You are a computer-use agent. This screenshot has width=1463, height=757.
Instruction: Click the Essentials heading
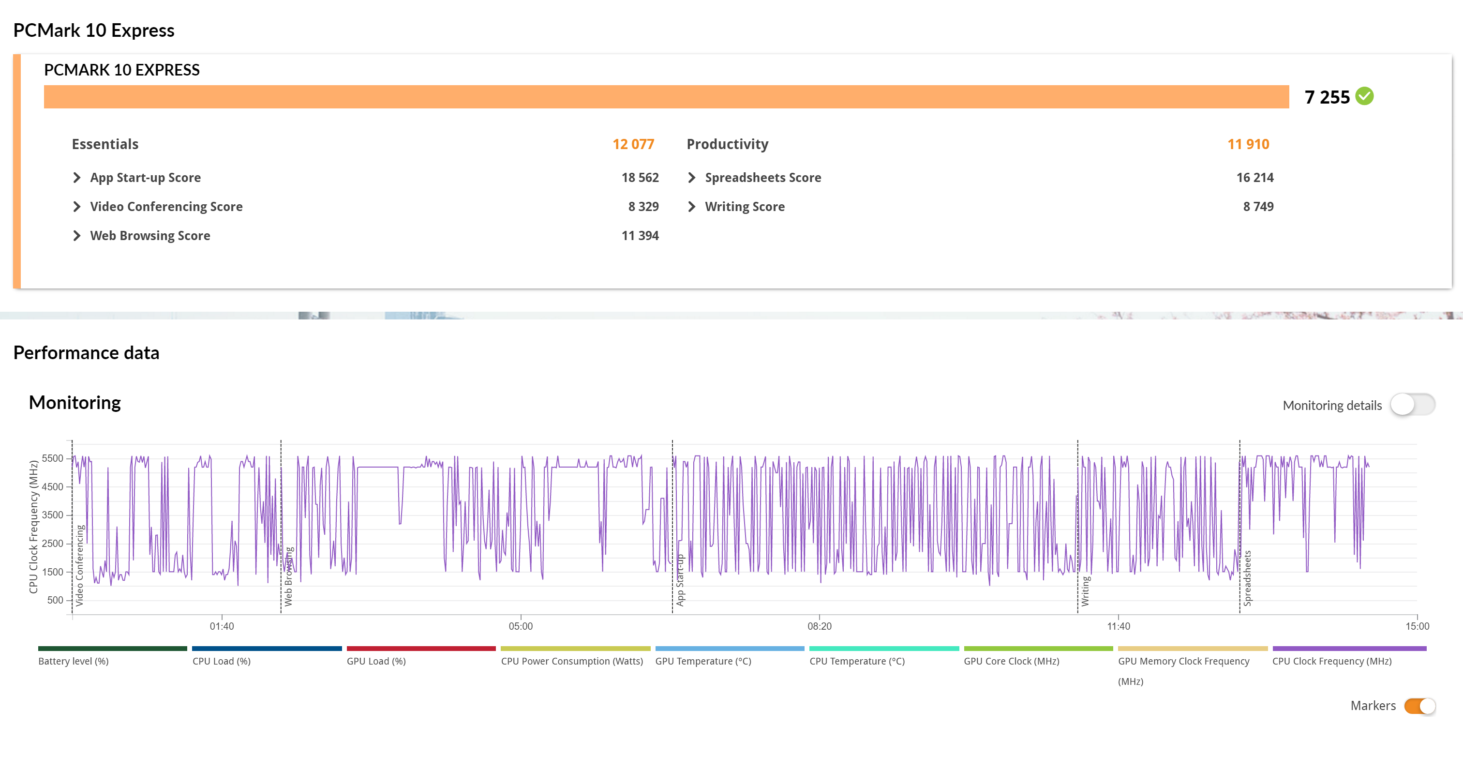click(105, 144)
